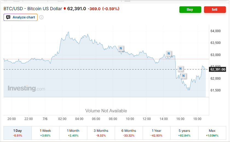Click the info icon beside Analyze chart
This screenshot has height=142, width=230.
(41, 17)
